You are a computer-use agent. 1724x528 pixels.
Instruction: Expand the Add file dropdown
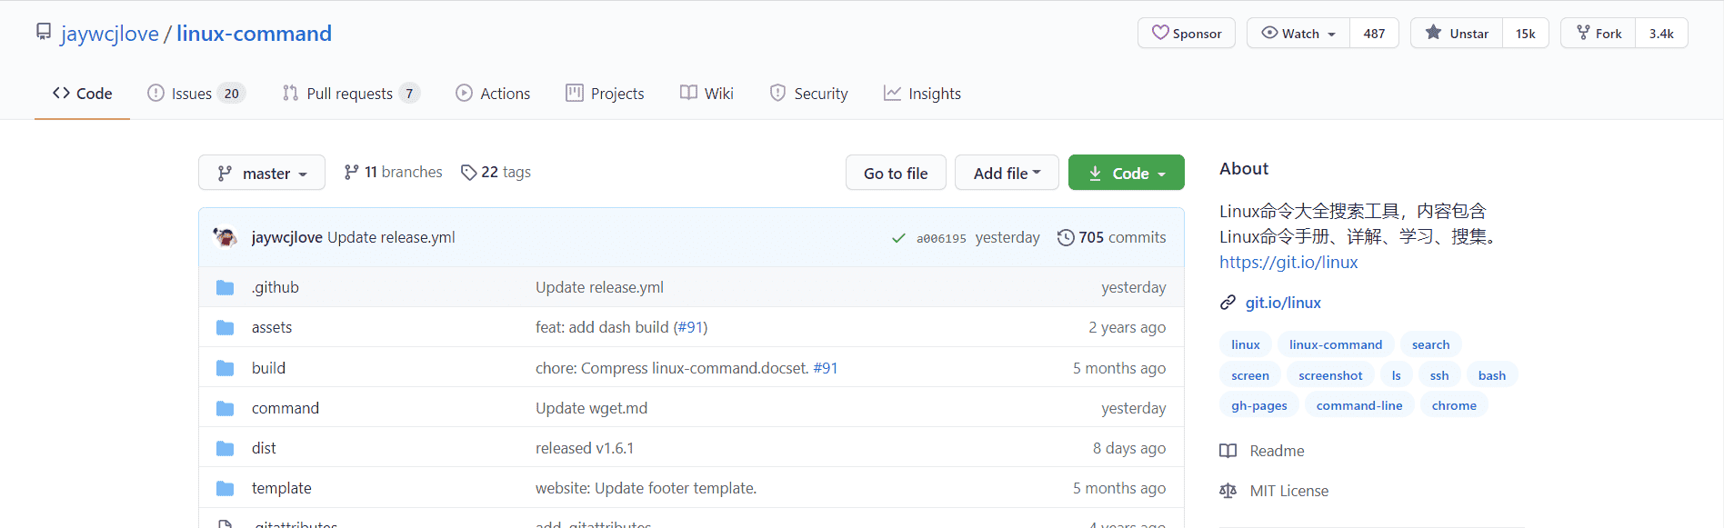[1007, 173]
